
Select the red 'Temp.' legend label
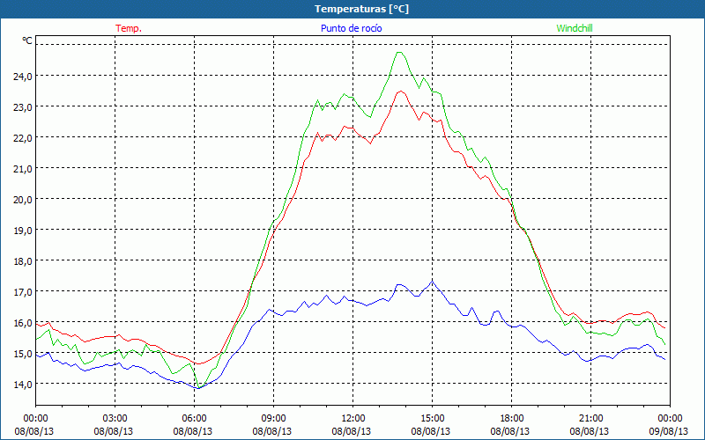point(129,28)
